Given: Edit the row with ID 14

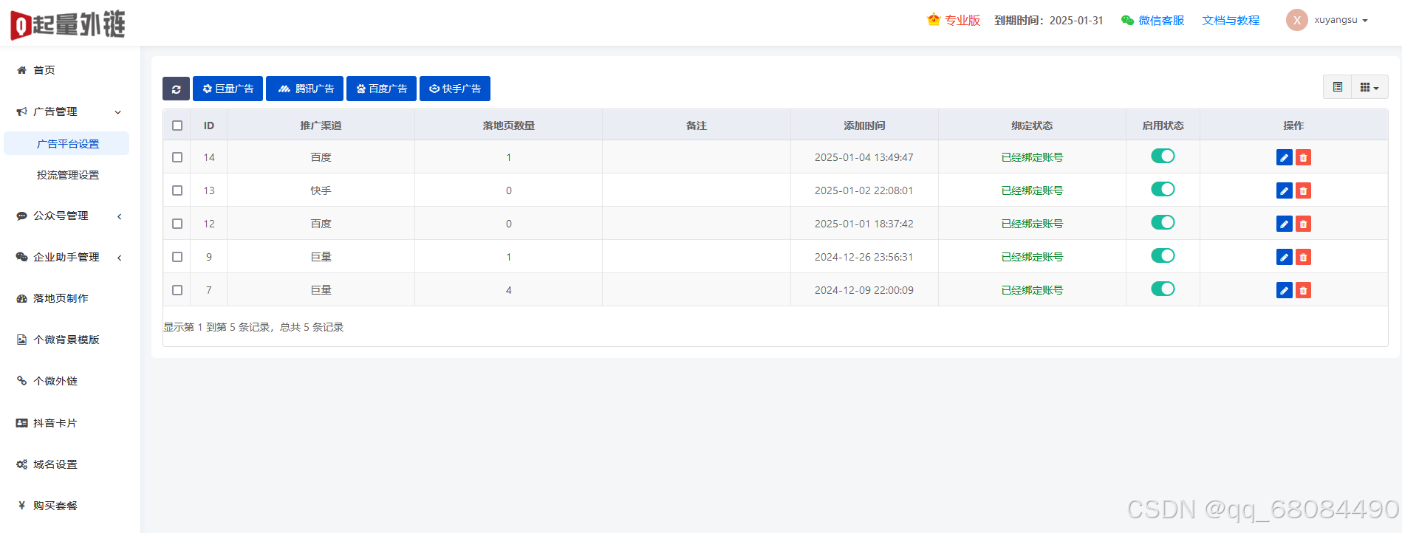Looking at the screenshot, I should point(1285,157).
